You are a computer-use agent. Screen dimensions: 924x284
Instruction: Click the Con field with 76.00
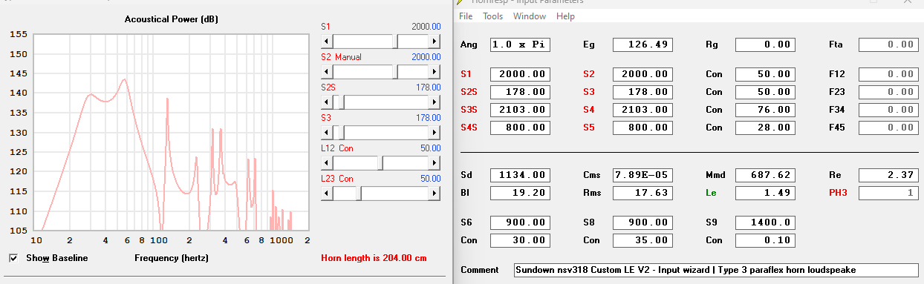tap(765, 110)
